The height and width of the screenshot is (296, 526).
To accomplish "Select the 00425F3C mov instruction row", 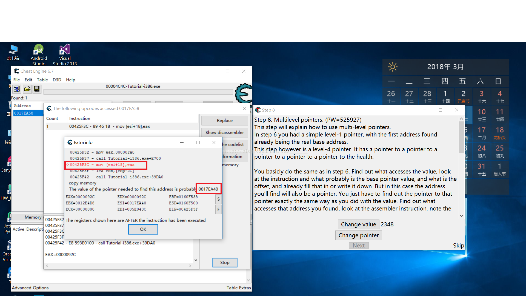I will point(109,126).
